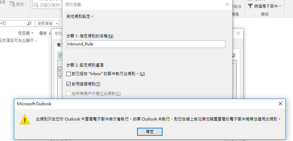Click the 其他 move icon in ribbon
The height and width of the screenshot is (141, 293).
pos(12,4)
